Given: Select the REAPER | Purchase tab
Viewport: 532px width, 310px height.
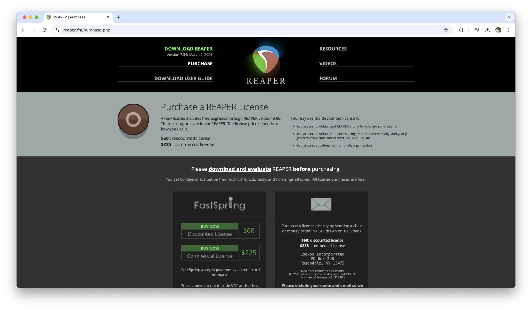Looking at the screenshot, I should (78, 17).
